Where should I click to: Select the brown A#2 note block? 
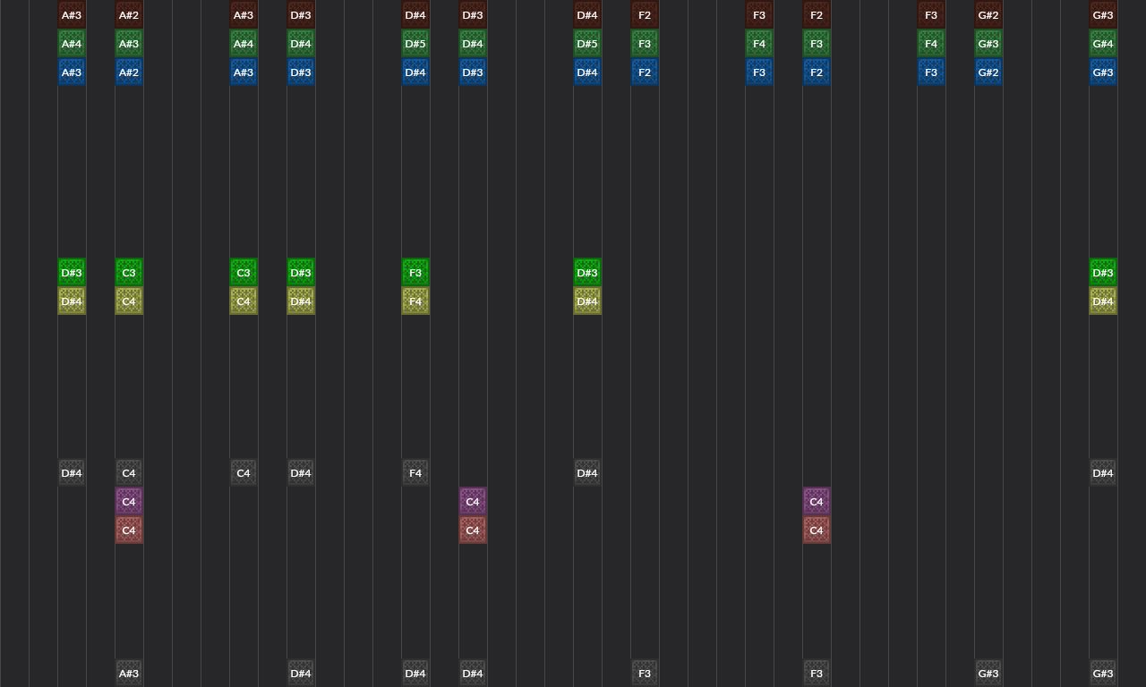click(129, 15)
